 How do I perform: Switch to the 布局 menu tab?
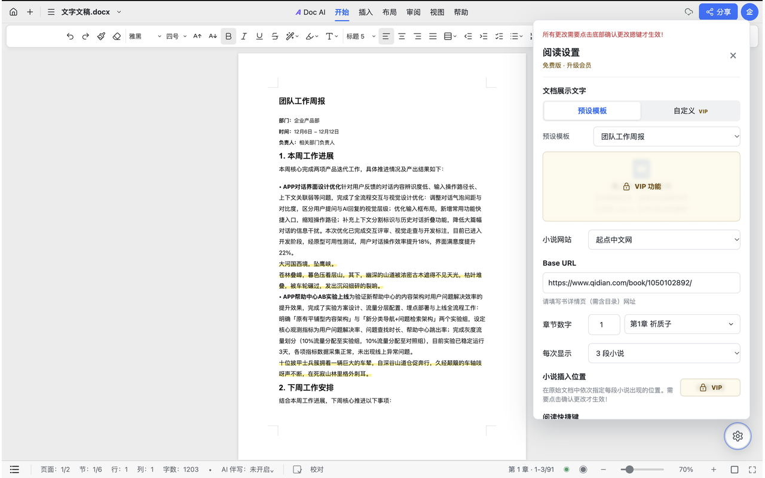click(x=390, y=12)
